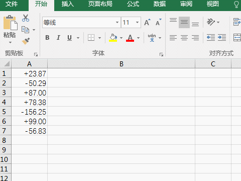Center text horizontally
Image resolution: width=241 pixels, height=181 pixels.
(x=184, y=38)
